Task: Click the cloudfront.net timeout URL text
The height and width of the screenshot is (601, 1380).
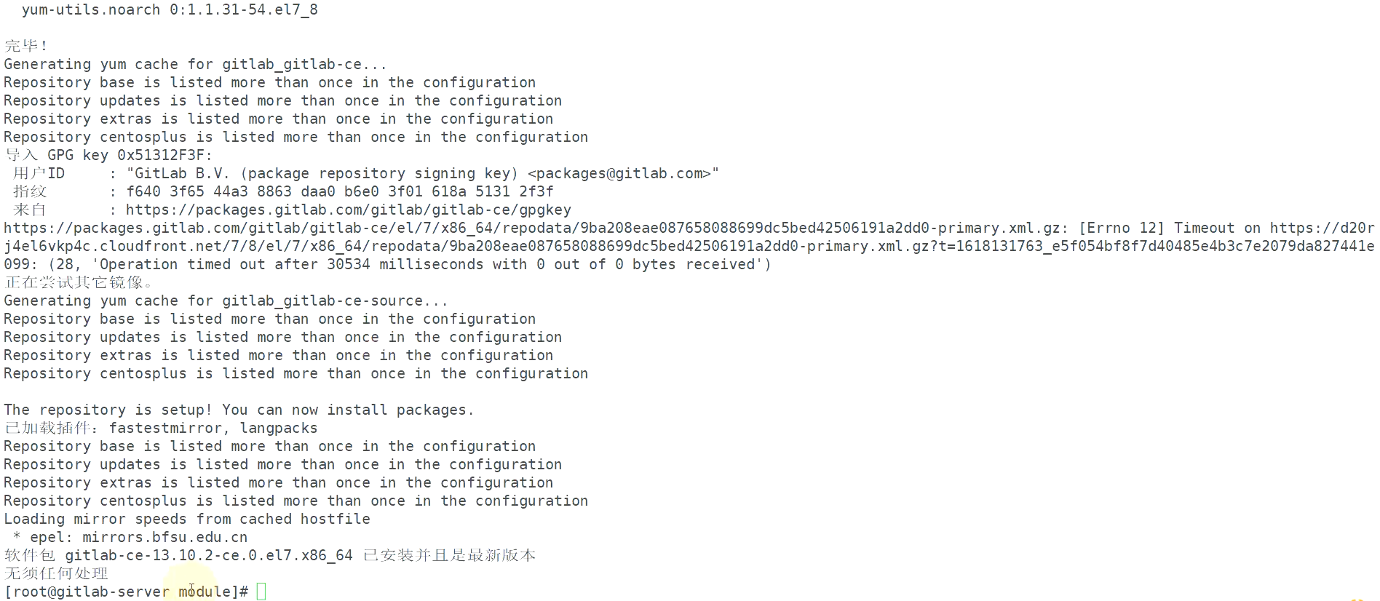Action: point(689,247)
